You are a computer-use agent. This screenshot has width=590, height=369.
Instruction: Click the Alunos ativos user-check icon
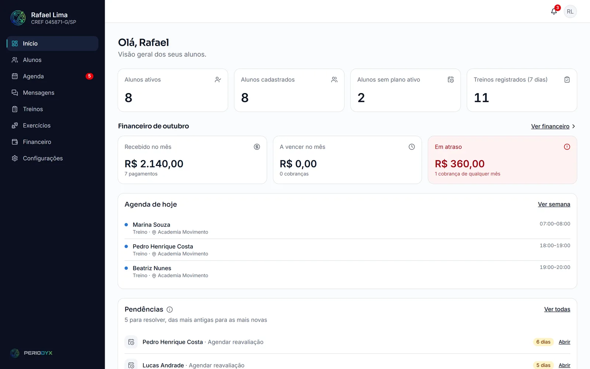pyautogui.click(x=218, y=80)
